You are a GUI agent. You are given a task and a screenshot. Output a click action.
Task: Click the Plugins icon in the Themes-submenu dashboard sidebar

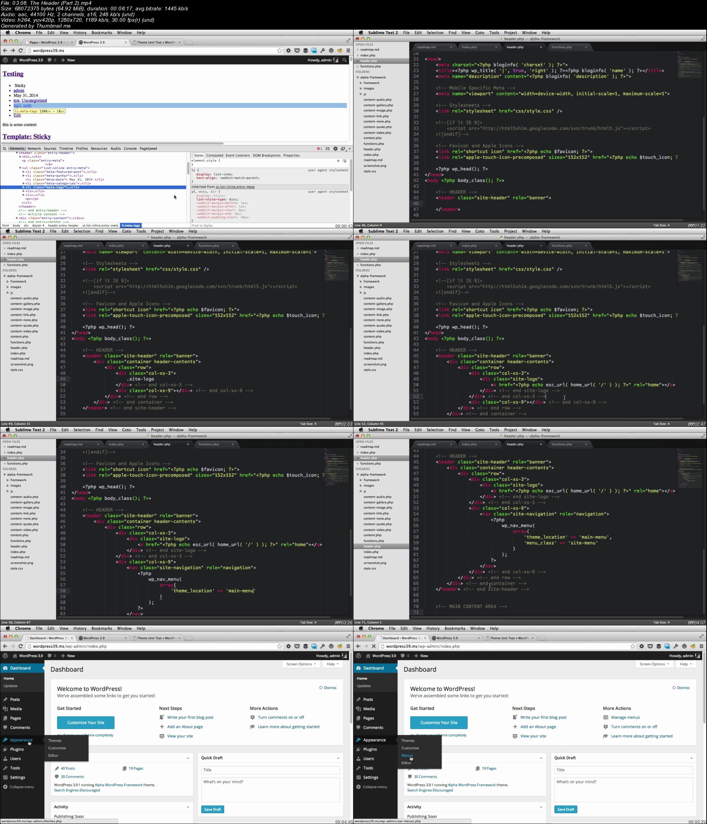pyautogui.click(x=6, y=749)
